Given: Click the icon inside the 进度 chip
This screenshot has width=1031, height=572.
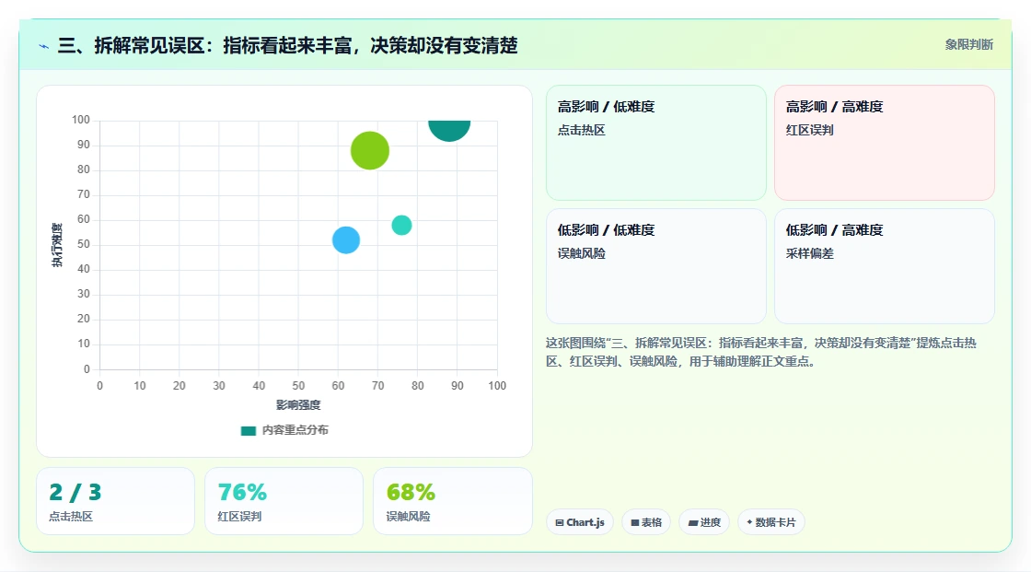Looking at the screenshot, I should click(693, 523).
